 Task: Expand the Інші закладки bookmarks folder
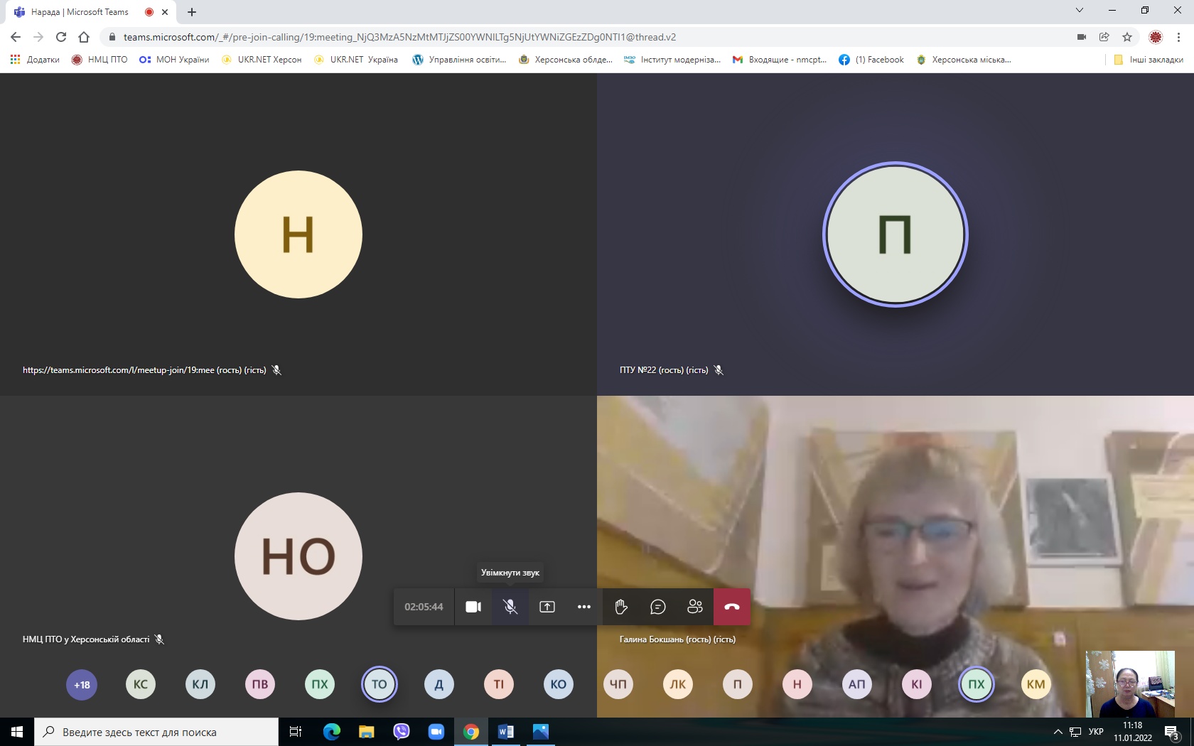click(x=1149, y=60)
